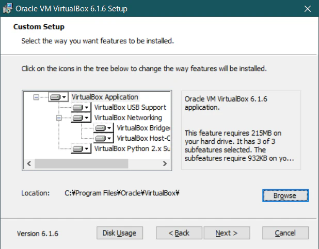
Task: Click the feature description text panel
Action: tap(241, 130)
